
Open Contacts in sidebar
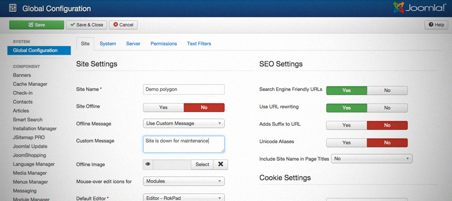[23, 102]
